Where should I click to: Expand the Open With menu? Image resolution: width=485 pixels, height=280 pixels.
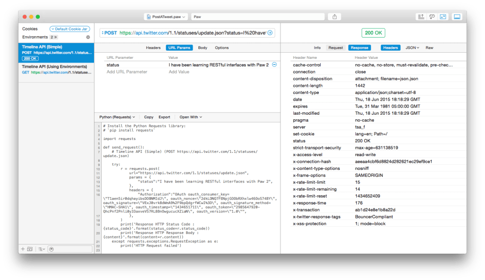point(191,117)
